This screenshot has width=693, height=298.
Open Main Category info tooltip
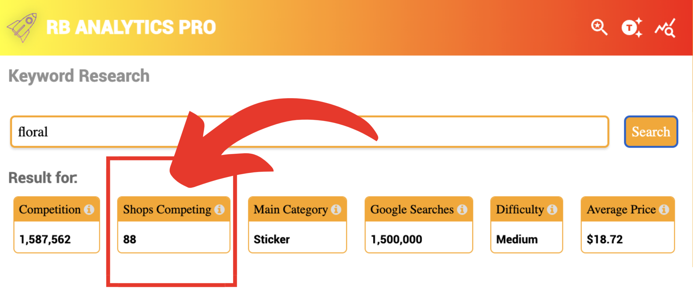tap(337, 209)
